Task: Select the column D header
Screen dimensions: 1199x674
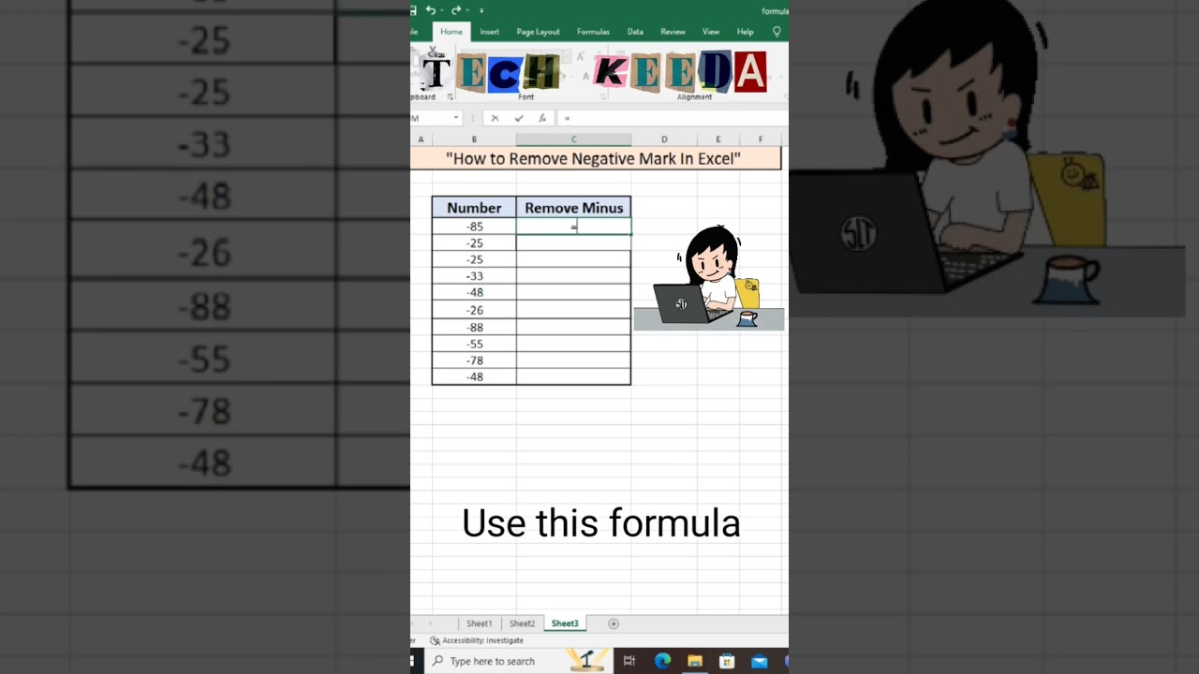Action: (664, 139)
